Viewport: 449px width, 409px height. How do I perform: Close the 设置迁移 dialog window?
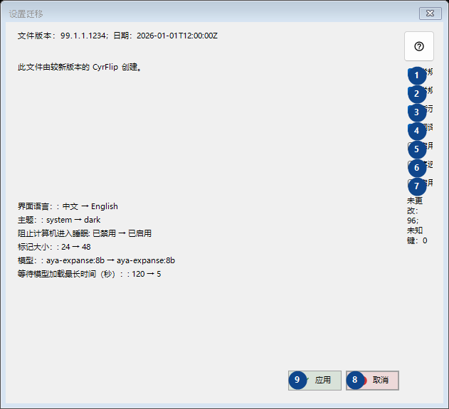(x=430, y=14)
